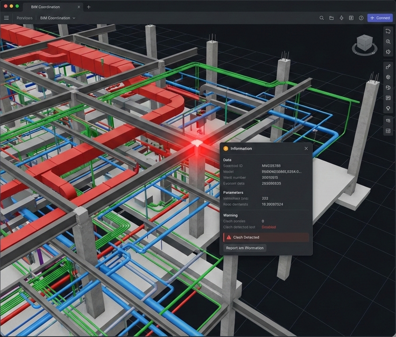
Task: Open a new tab with plus button
Action: click(x=89, y=7)
